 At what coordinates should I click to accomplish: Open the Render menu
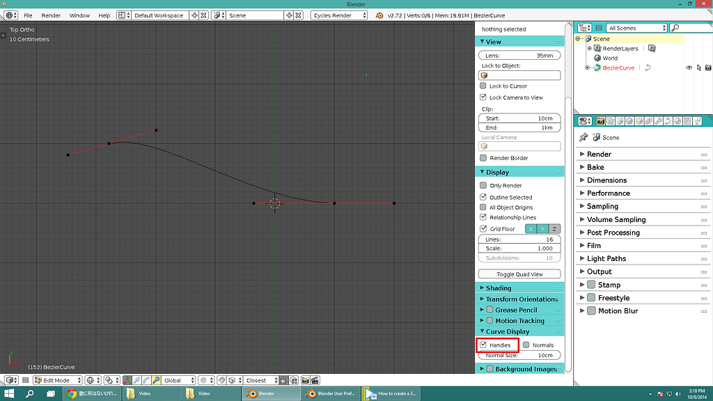click(x=51, y=15)
